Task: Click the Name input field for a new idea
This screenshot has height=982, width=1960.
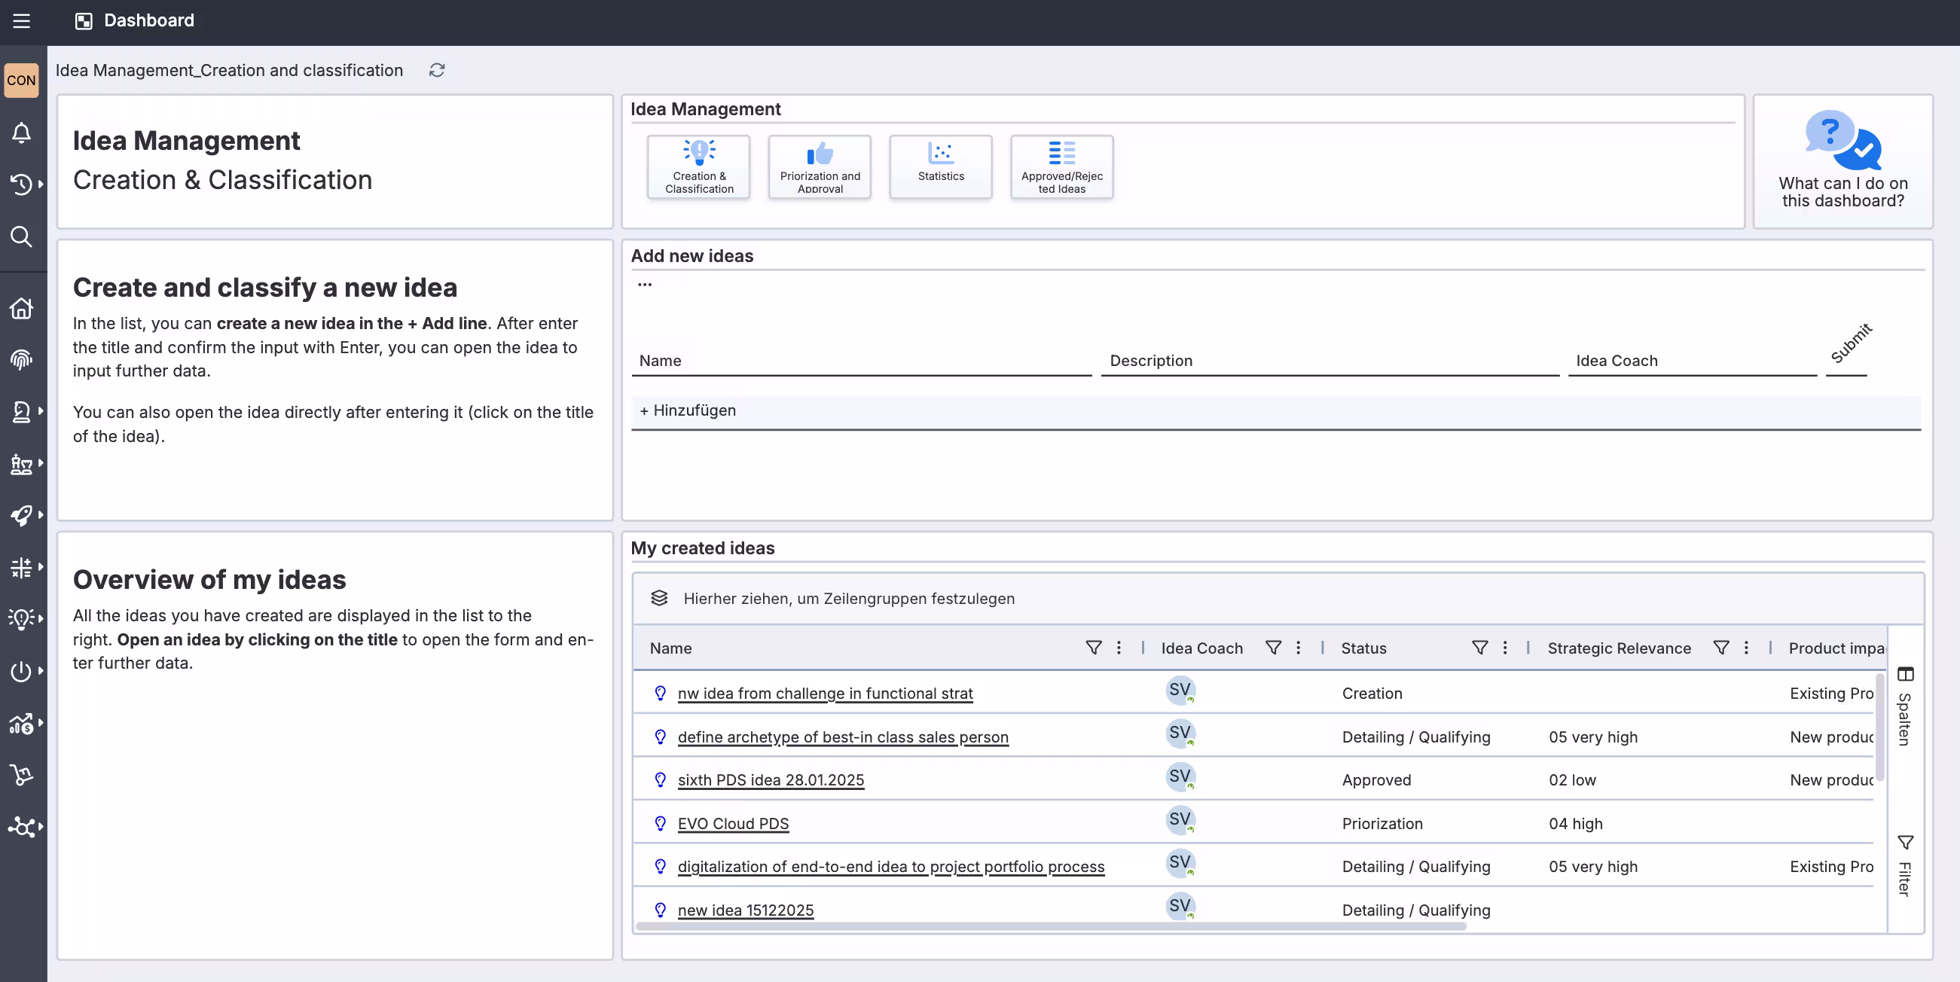Action: [x=859, y=361]
